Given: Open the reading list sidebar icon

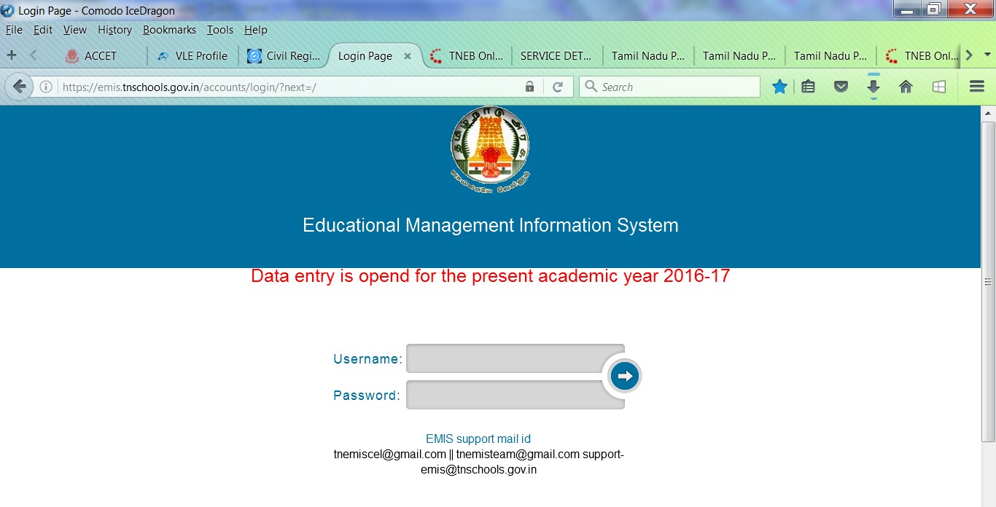Looking at the screenshot, I should [x=809, y=86].
